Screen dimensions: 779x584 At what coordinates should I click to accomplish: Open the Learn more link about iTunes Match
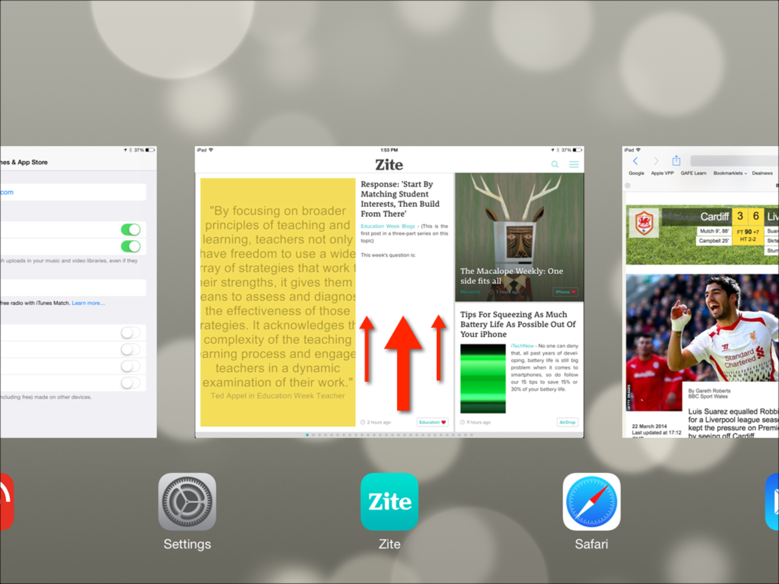click(x=89, y=303)
